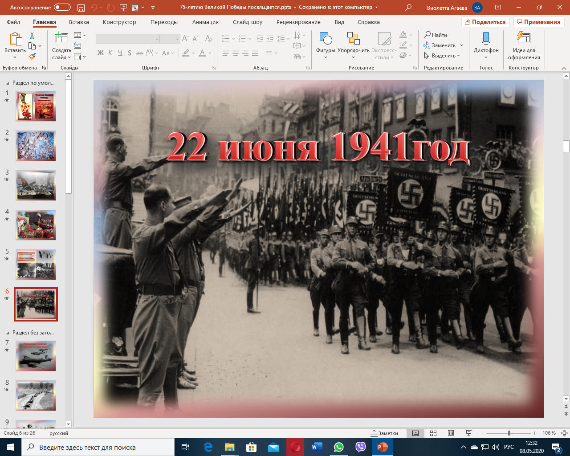Open the Вставка (Insert) ribbon tab
The image size is (570, 456).
pos(79,22)
